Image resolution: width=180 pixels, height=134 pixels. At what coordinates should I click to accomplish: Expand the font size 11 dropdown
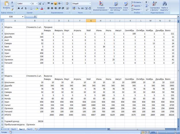point(36,3)
